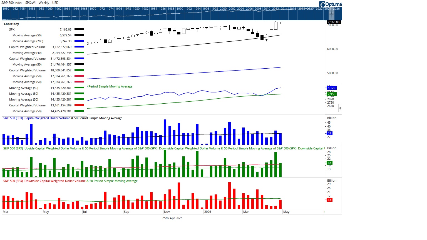The image size is (427, 240).
Task: Click the blue Moving Average (200) swatch
Action: [x=79, y=41]
